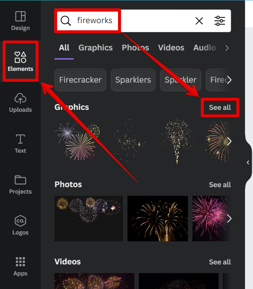
Task: Open the search filters icon
Action: [220, 21]
